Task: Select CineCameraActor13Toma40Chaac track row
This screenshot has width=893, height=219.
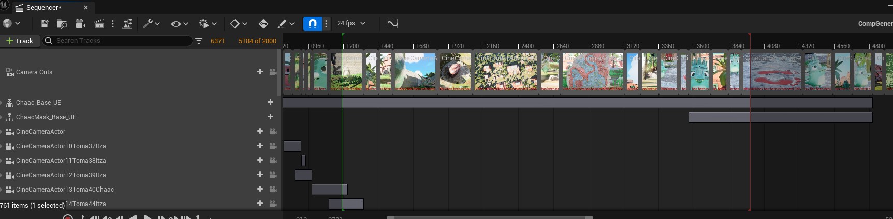Action: [x=140, y=189]
